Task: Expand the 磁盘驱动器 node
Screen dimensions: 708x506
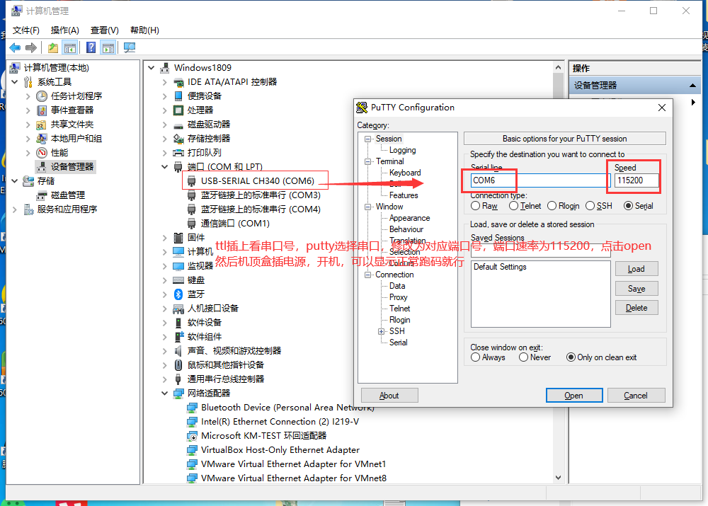Action: pos(165,125)
